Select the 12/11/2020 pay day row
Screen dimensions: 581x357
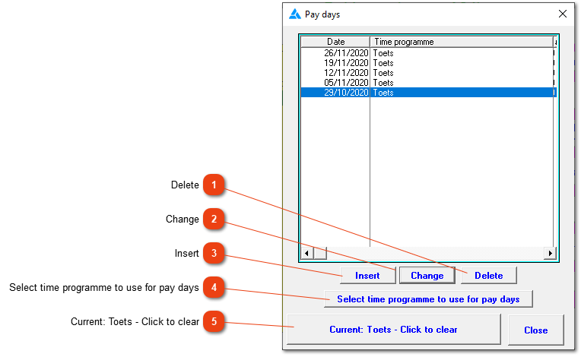point(428,73)
